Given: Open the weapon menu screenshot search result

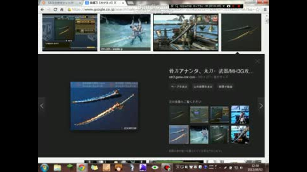Looking at the screenshot, I should (x=70, y=32).
